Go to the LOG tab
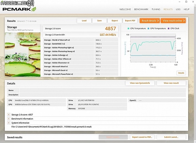 pos(178,10)
